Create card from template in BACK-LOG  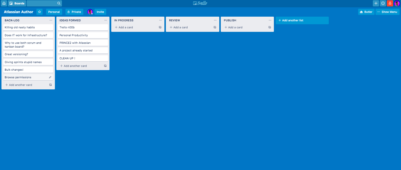click(50, 85)
